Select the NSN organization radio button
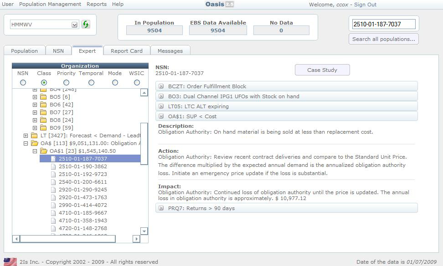Screen dimensions: 443x266 pos(23,83)
